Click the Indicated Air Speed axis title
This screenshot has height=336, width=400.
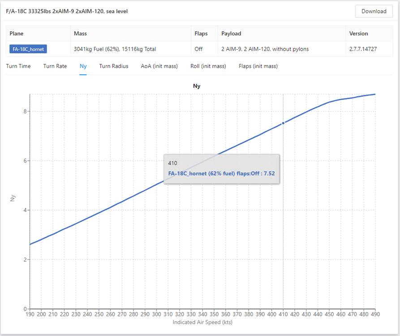pos(202,322)
